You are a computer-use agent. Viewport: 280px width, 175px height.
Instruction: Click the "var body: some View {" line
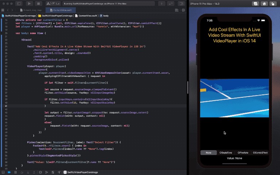31,33
